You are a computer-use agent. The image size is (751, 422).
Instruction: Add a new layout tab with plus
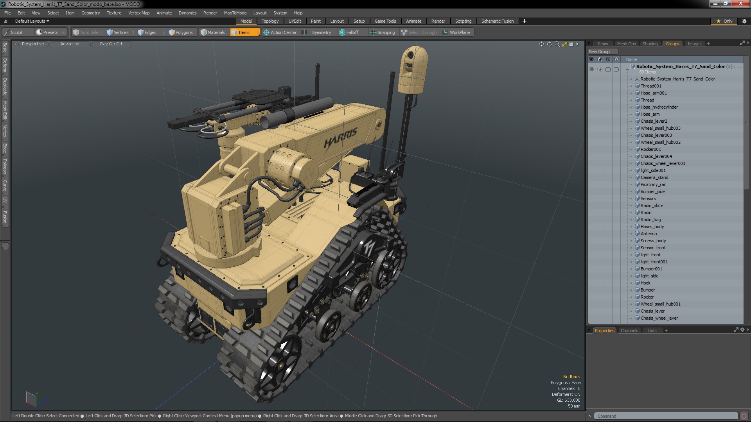click(x=524, y=21)
